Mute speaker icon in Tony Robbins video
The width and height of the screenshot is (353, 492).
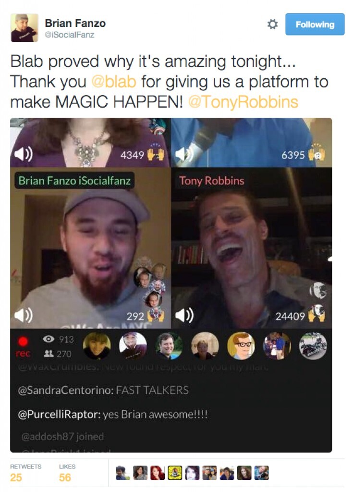184,315
